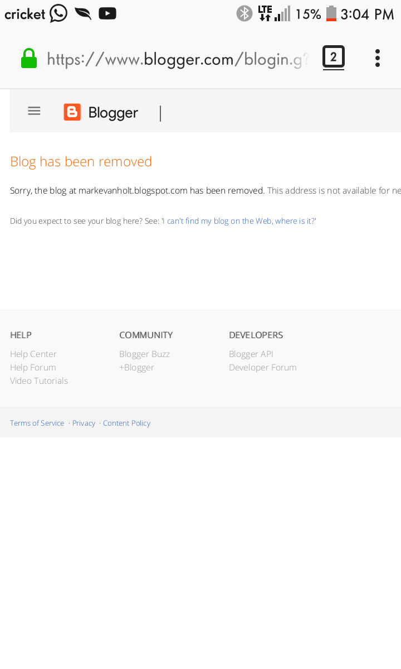Image resolution: width=401 pixels, height=669 pixels.
Task: Open the Developer Forum link
Action: coord(263,367)
